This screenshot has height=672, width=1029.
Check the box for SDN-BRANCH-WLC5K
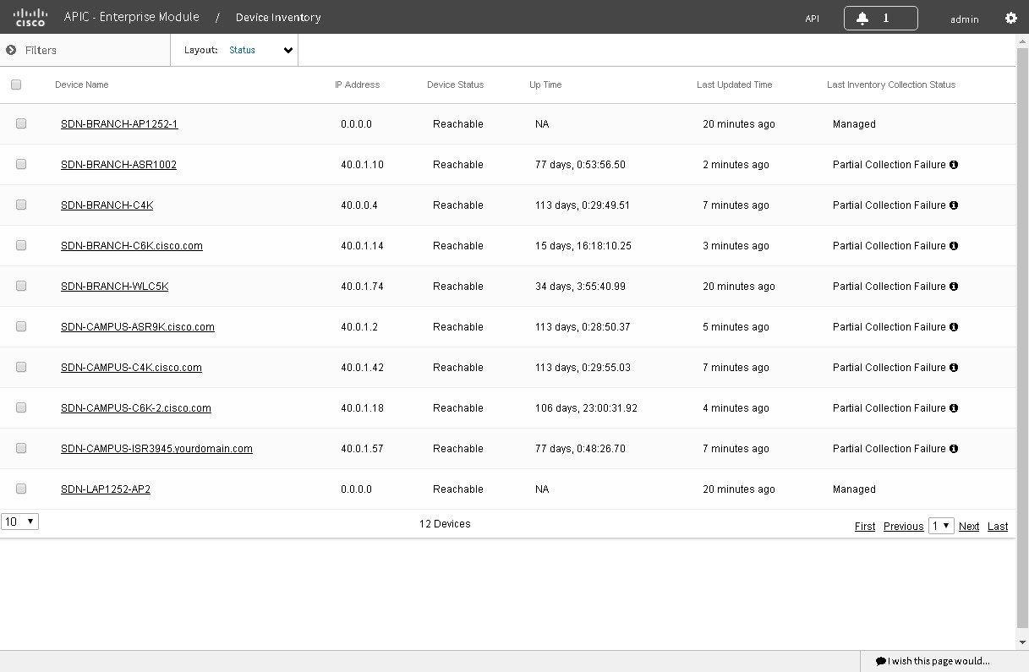(x=21, y=286)
